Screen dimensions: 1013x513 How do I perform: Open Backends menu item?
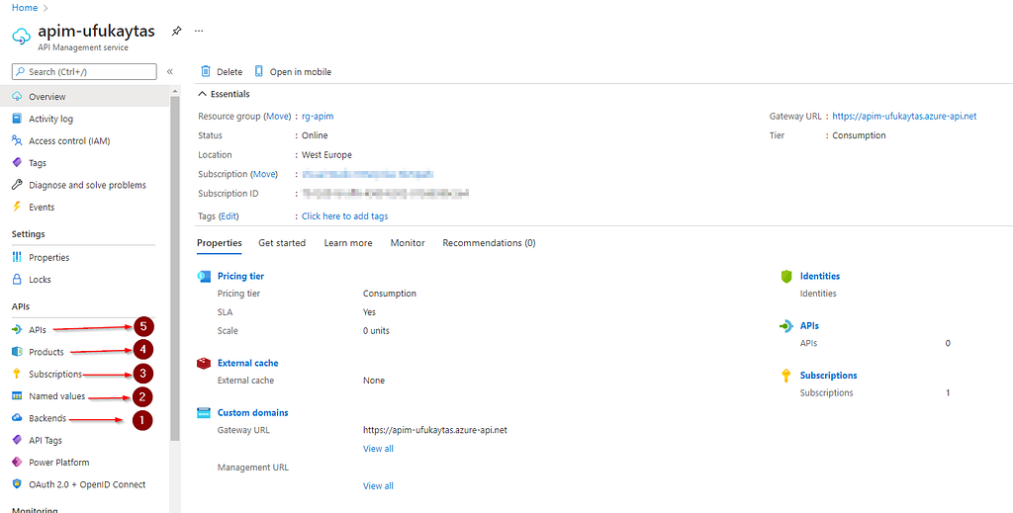tap(47, 418)
